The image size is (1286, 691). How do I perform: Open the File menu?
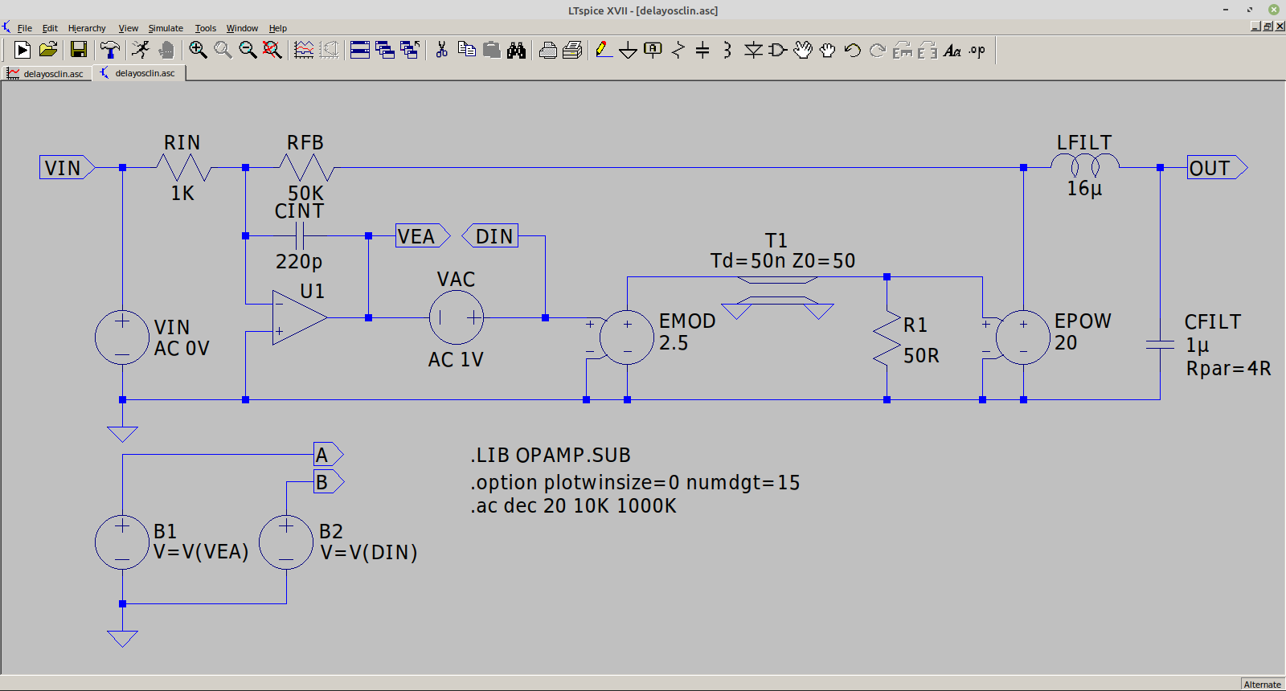(x=25, y=28)
